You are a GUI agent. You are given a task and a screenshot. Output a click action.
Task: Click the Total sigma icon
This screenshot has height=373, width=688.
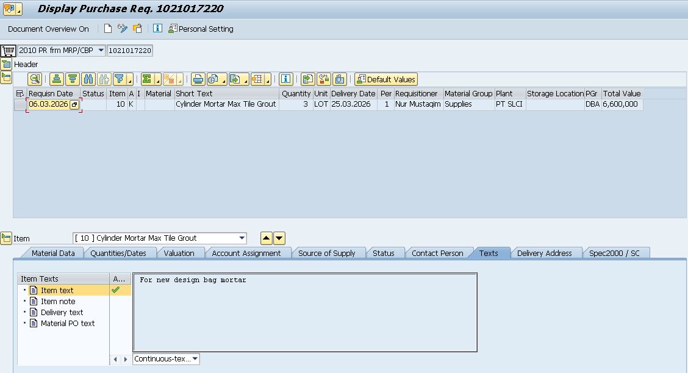[147, 79]
